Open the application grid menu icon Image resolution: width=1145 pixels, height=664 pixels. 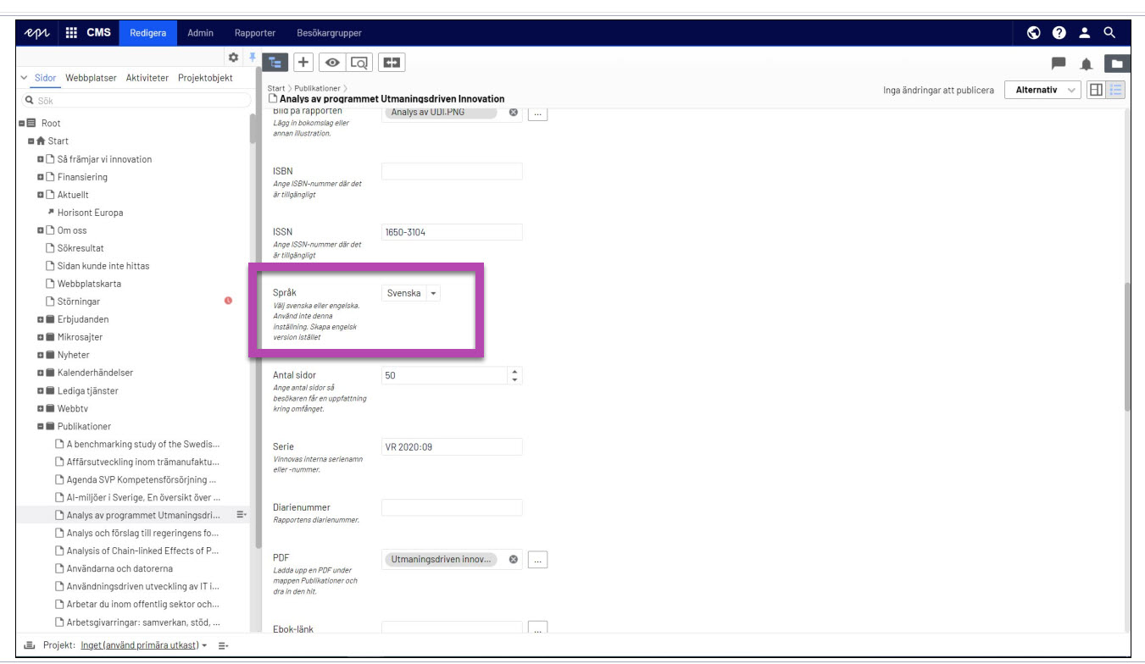(71, 33)
